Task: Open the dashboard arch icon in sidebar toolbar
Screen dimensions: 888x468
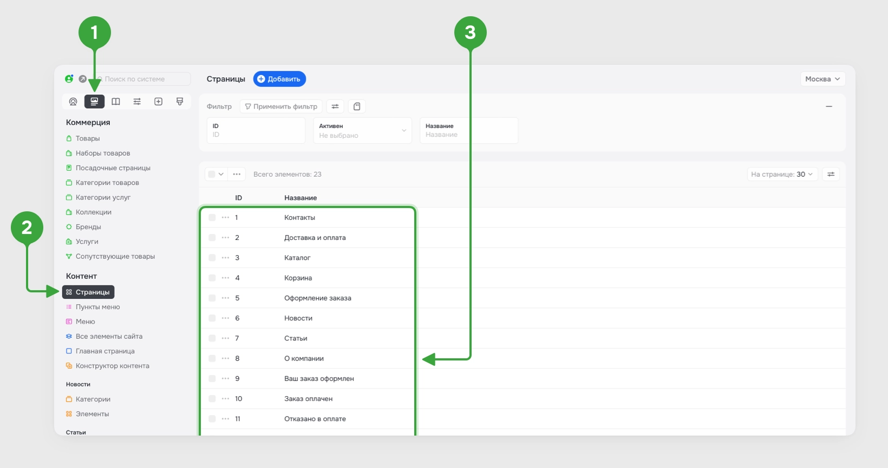Action: tap(73, 102)
